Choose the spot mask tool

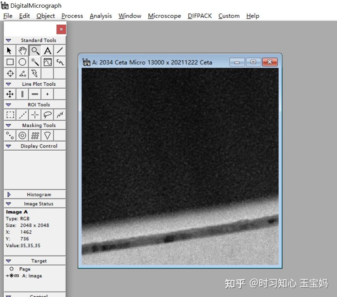(10, 136)
